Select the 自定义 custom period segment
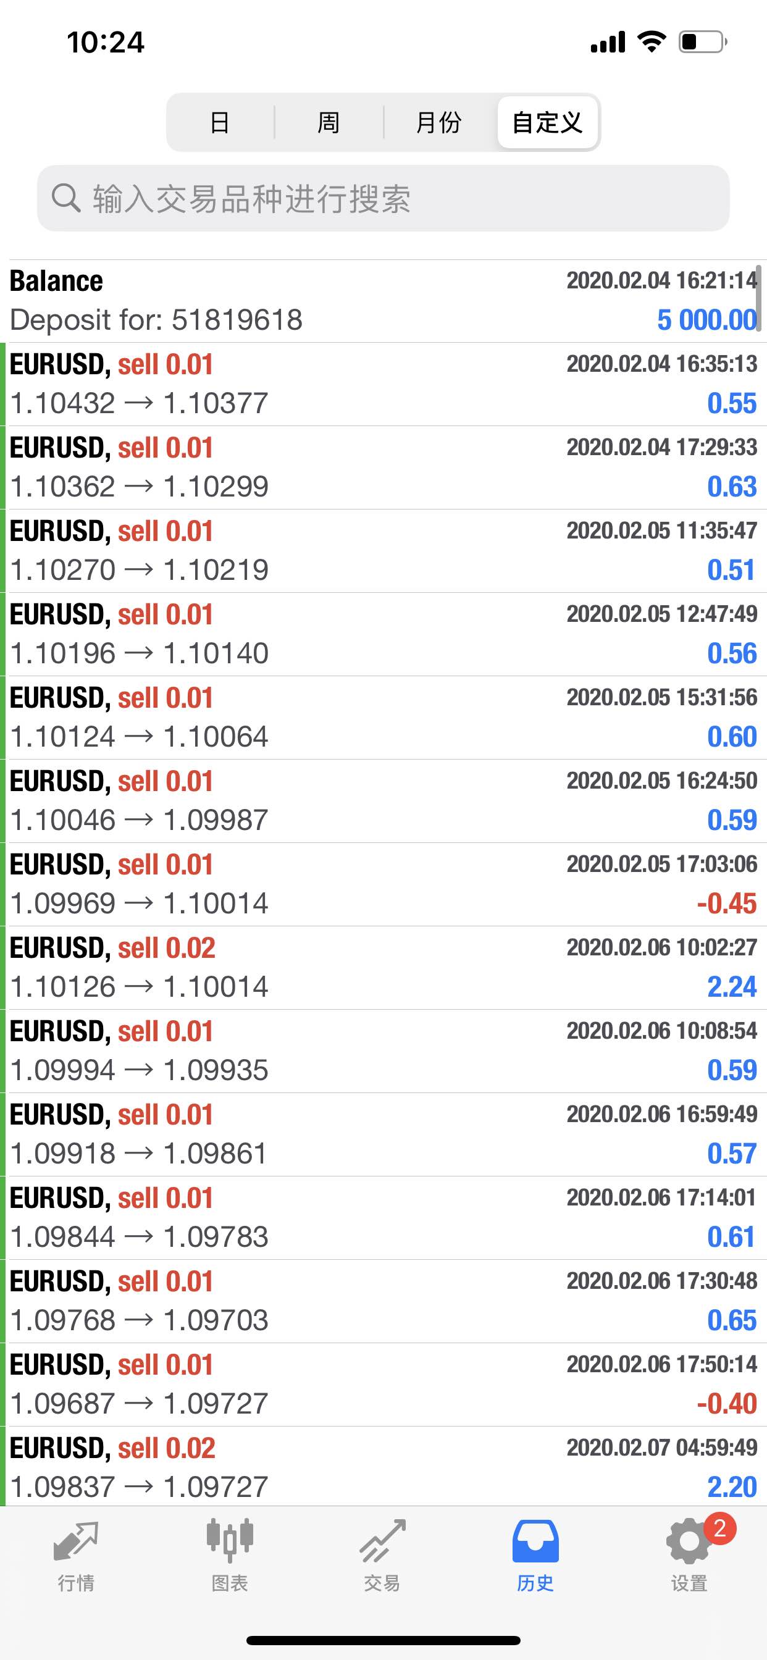Viewport: 767px width, 1660px height. (x=547, y=122)
